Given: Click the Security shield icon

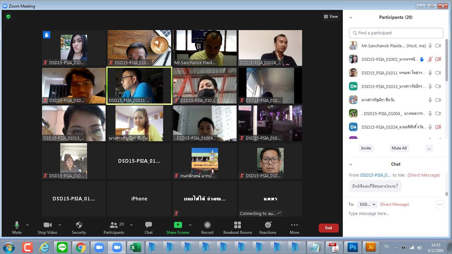Looking at the screenshot, I should point(79,225).
